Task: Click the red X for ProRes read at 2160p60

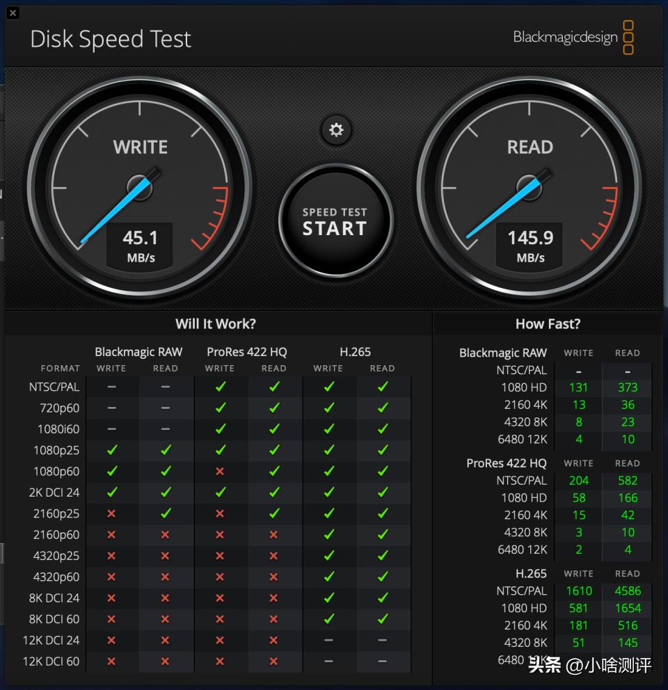Action: click(x=273, y=535)
